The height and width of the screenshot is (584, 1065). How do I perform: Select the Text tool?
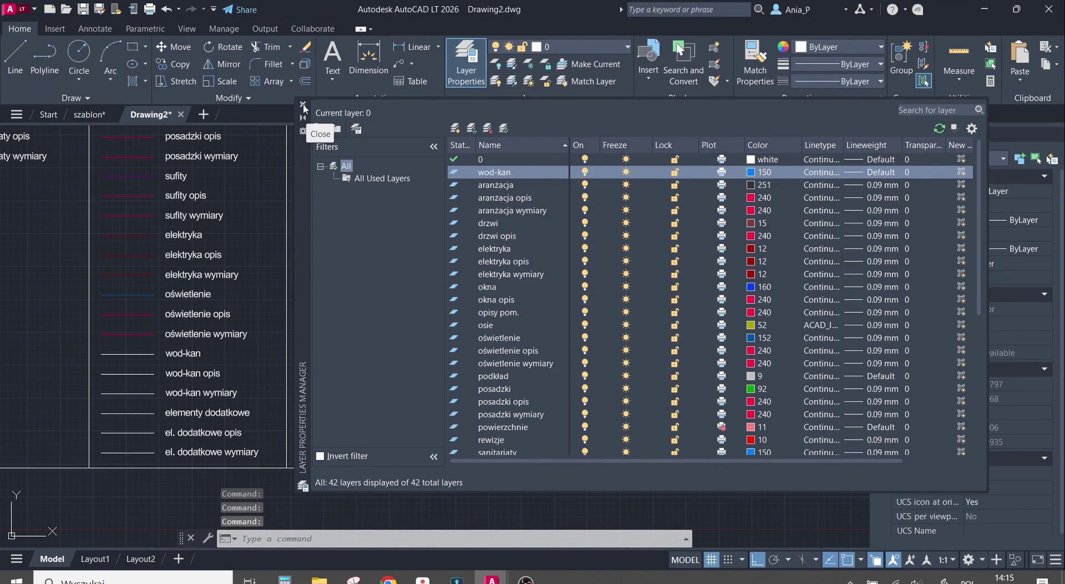[332, 58]
